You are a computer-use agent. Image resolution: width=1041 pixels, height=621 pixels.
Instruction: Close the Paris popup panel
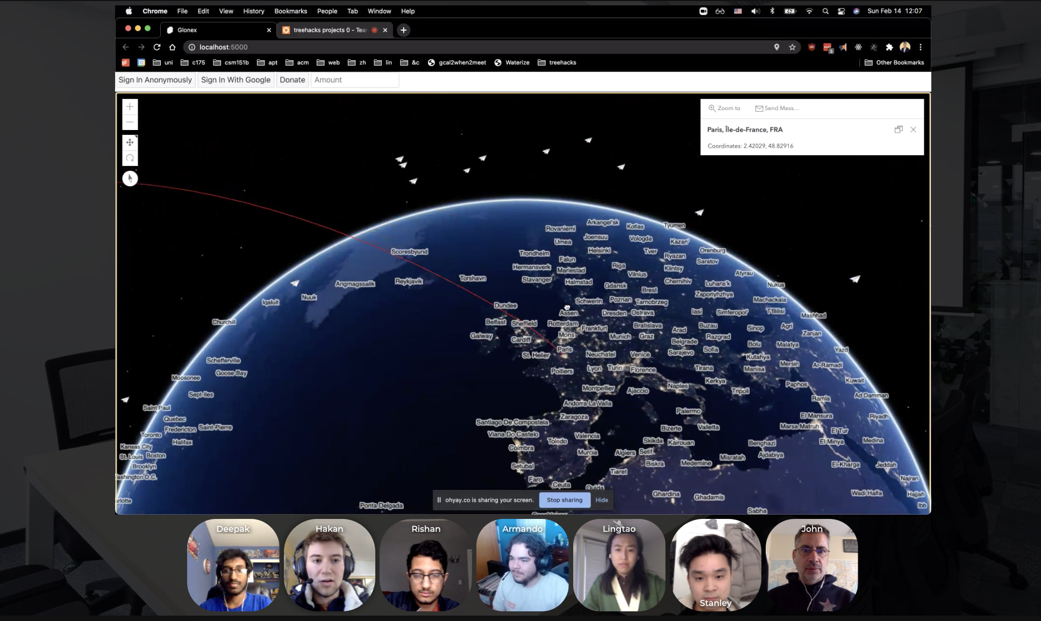913,129
